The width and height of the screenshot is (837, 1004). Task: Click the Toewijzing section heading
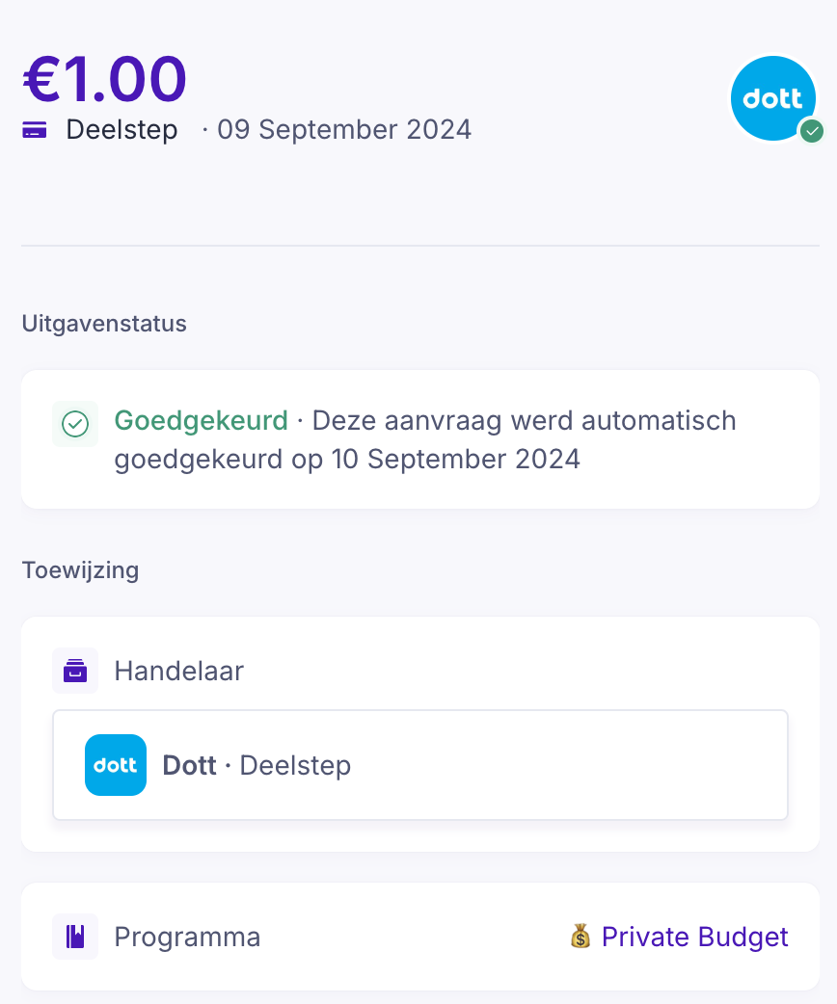click(x=80, y=570)
